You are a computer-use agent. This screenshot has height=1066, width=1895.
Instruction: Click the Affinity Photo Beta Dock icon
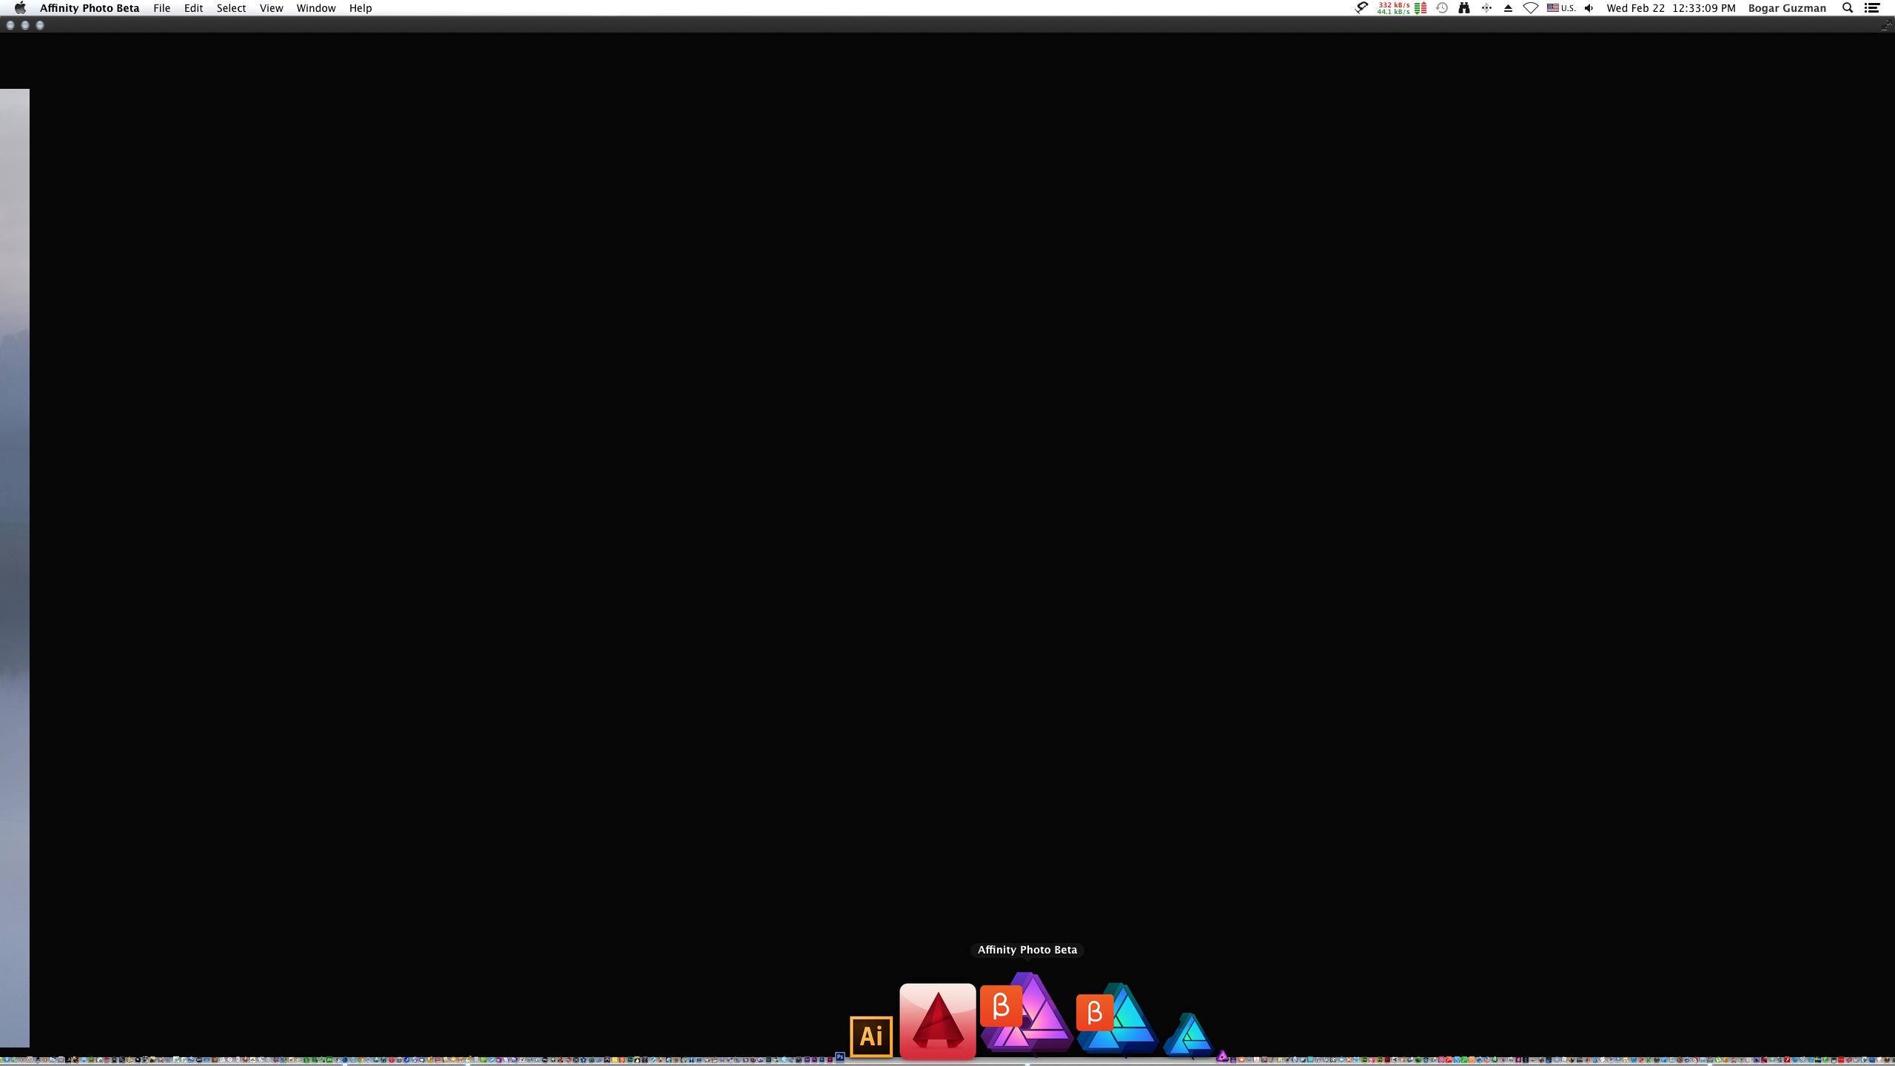[1027, 1012]
